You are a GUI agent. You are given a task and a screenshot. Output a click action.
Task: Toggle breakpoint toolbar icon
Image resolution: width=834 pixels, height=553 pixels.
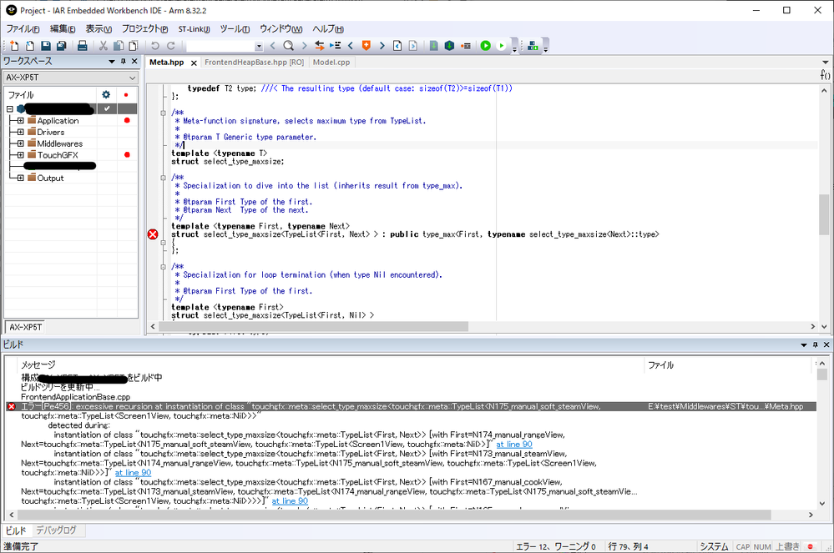[x=465, y=46]
